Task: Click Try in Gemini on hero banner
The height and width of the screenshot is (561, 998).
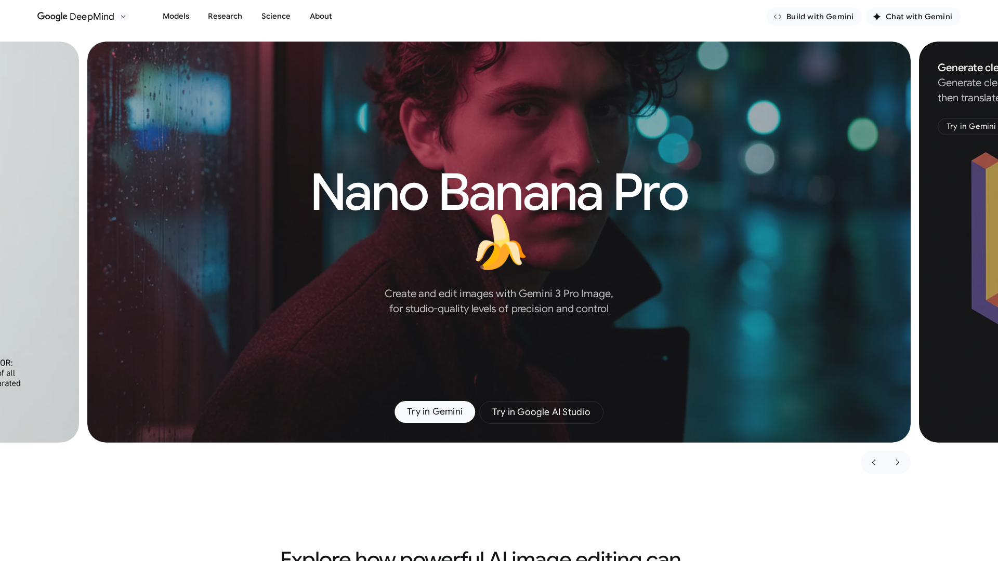Action: 435,412
